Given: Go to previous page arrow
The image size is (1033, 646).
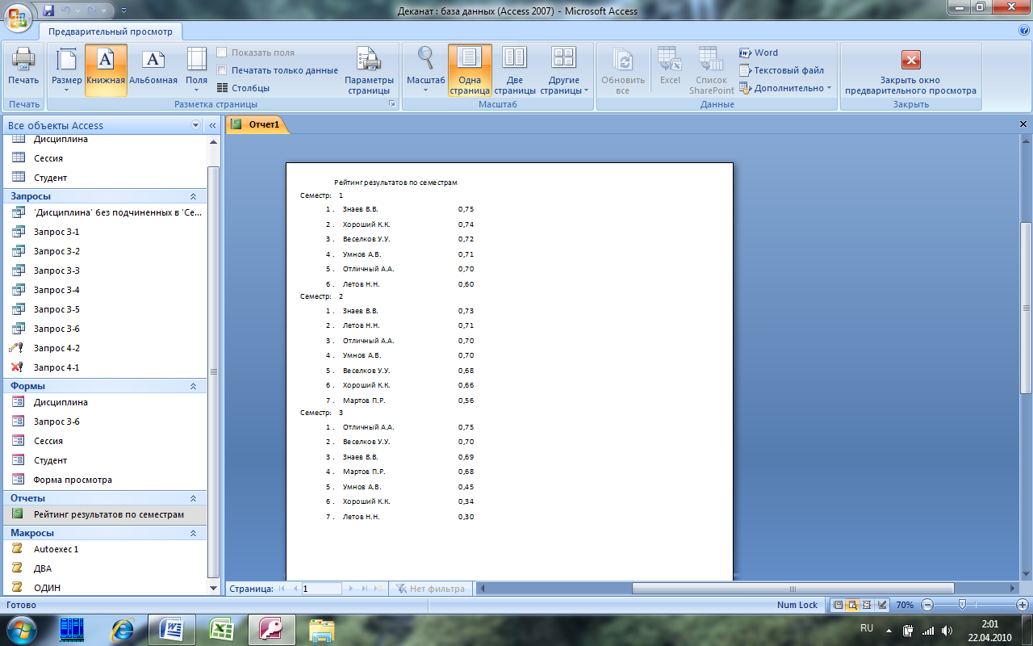Looking at the screenshot, I should pos(295,589).
